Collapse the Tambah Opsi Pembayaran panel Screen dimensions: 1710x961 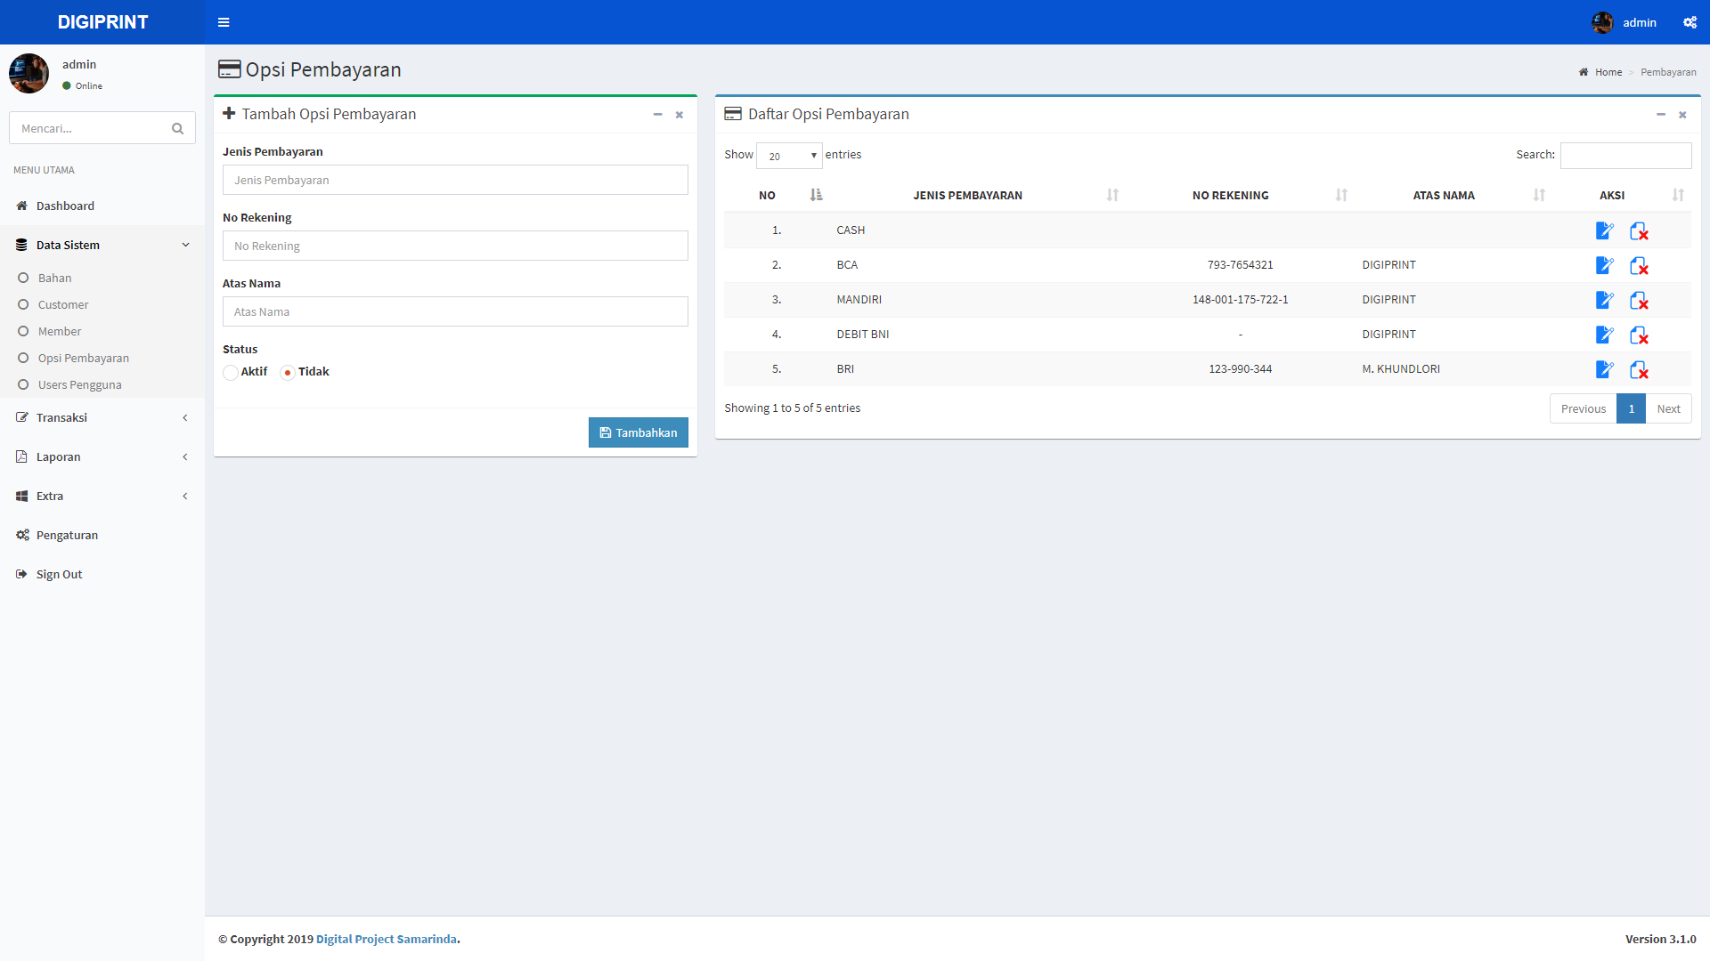657,114
